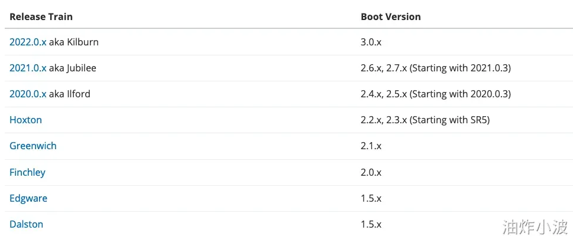Select the Finchley link
This screenshot has height=240, width=573.
pos(27,173)
